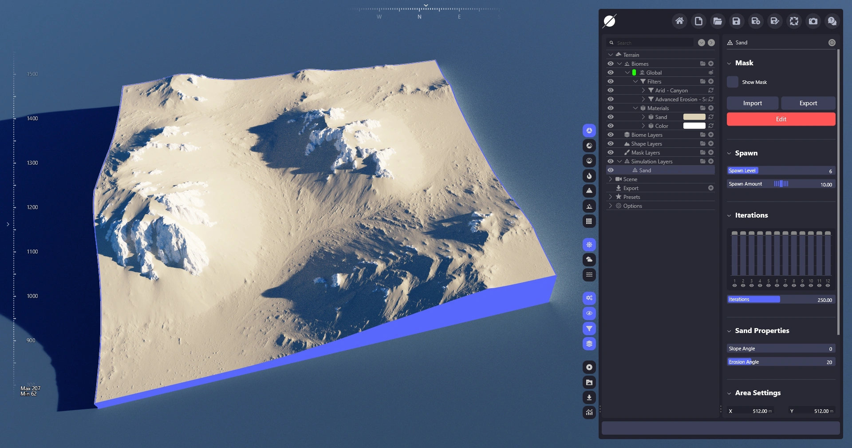Click the refresh arrows toolbar icon
The image size is (852, 448).
click(x=794, y=21)
